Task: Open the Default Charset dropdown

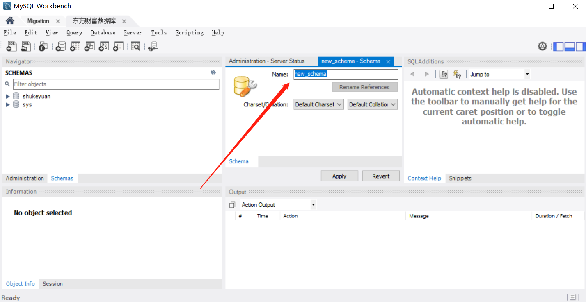Action: [x=318, y=104]
